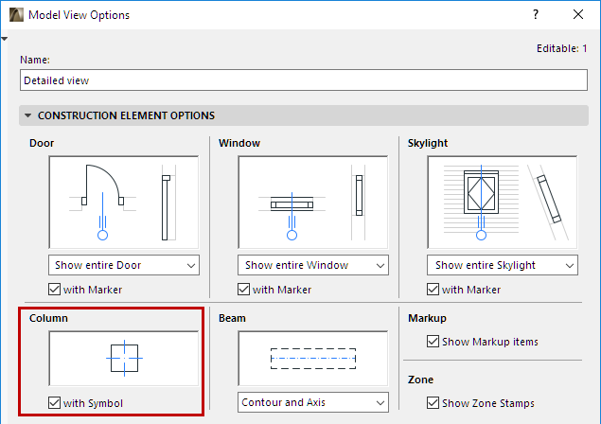Click the Beam contour preview image
The height and width of the screenshot is (424, 601).
(x=313, y=359)
